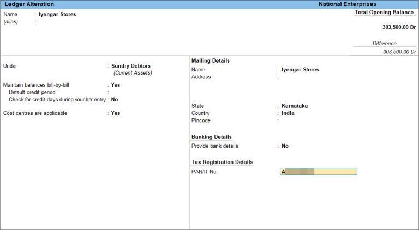The width and height of the screenshot is (419, 230).
Task: Toggle the Maintain balances bill-by-bill Yes value
Action: click(x=115, y=85)
